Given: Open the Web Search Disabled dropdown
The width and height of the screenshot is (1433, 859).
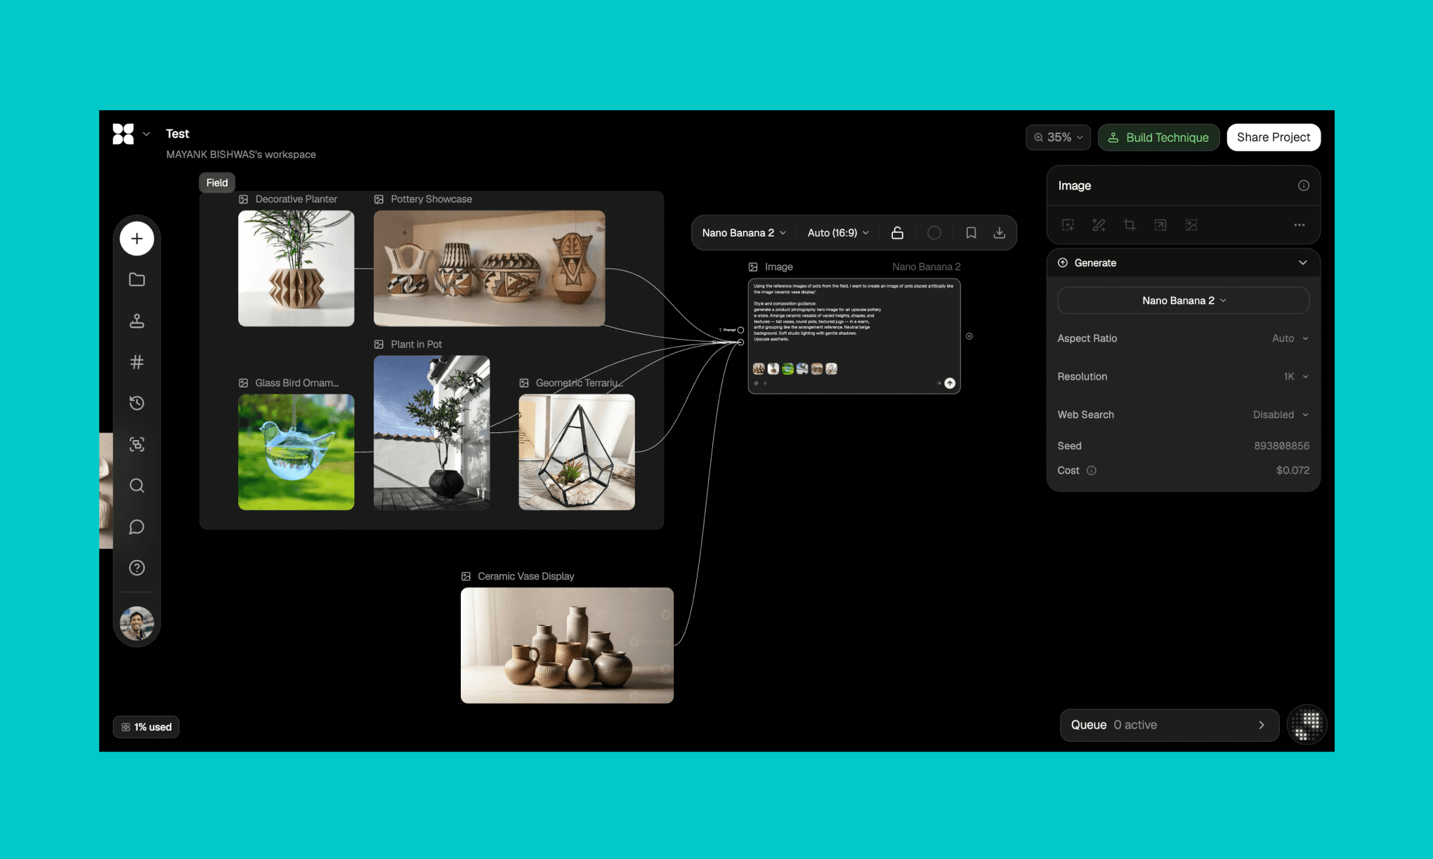Looking at the screenshot, I should pyautogui.click(x=1281, y=415).
